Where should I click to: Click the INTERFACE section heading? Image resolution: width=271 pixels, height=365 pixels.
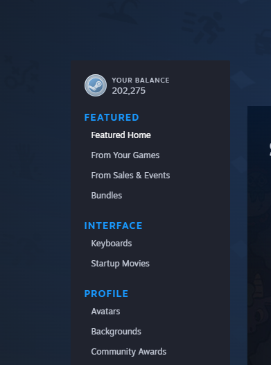click(113, 226)
